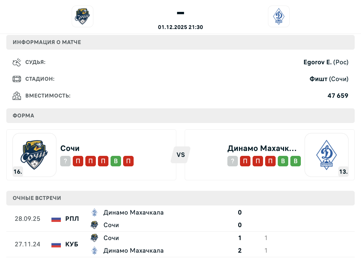The height and width of the screenshot is (260, 361).
Task: Open referee Egorov E. profile link
Action: [x=317, y=62]
